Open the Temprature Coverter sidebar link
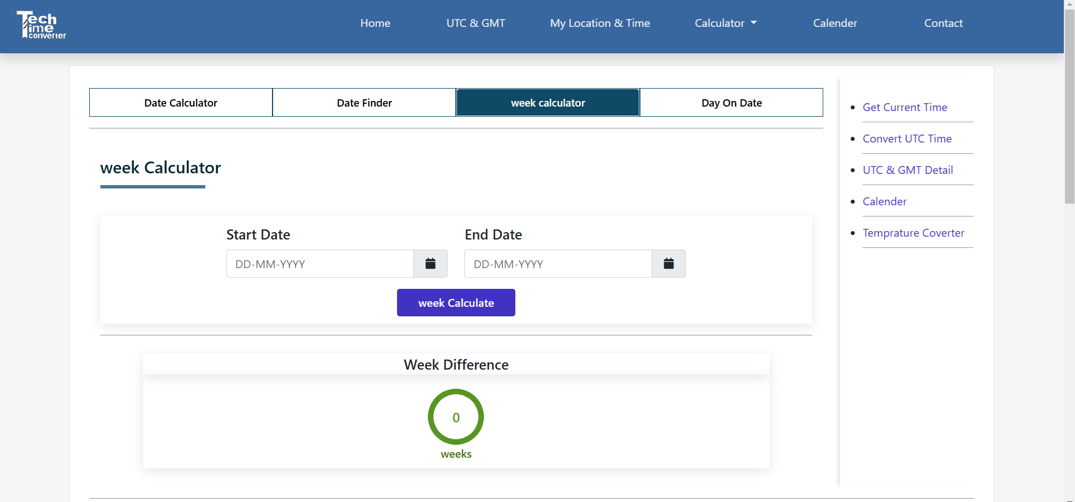Viewport: 1075px width, 502px height. pos(913,233)
